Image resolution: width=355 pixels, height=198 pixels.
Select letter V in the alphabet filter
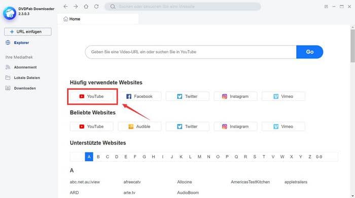[273, 156]
